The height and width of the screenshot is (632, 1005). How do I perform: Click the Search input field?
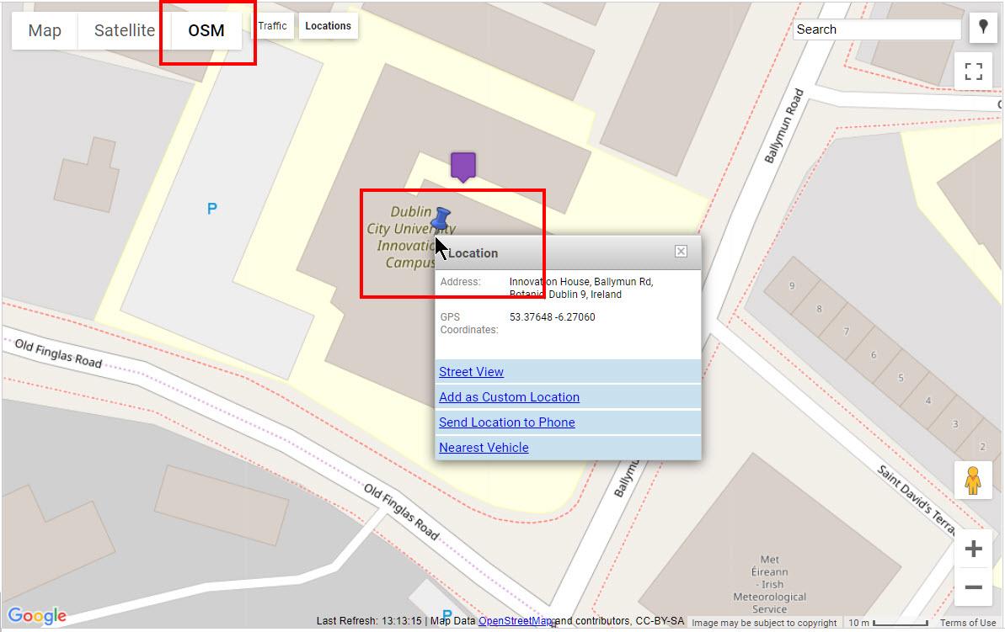[877, 29]
